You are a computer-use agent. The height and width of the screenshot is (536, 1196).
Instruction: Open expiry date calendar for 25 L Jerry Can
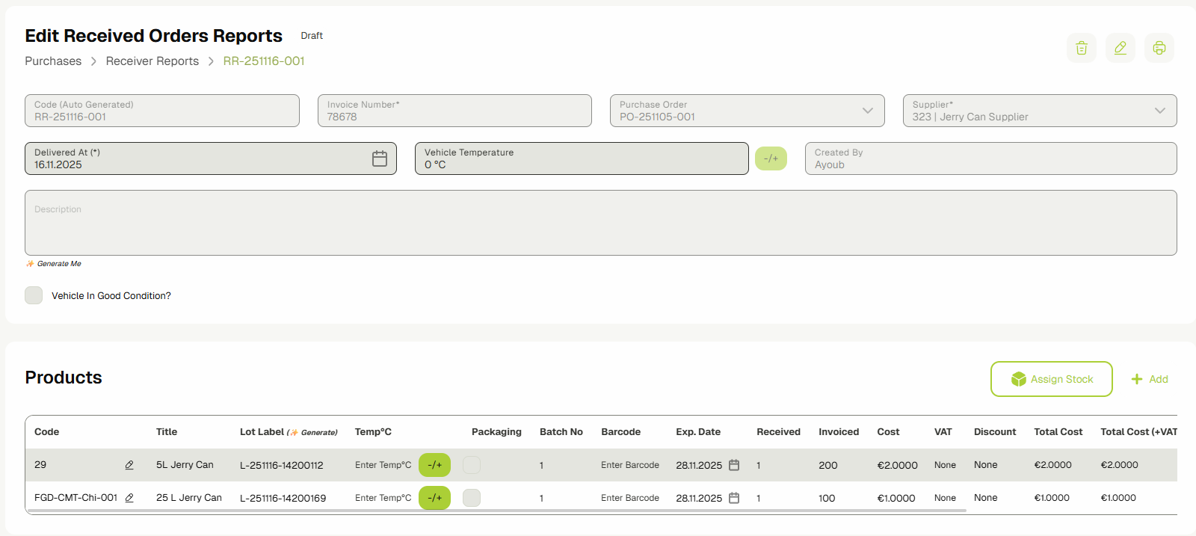[734, 498]
